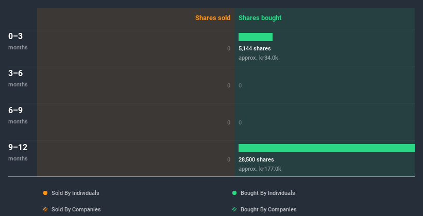Click shares bought zero in 6–9 months row
The height and width of the screenshot is (216, 423).
coord(240,122)
